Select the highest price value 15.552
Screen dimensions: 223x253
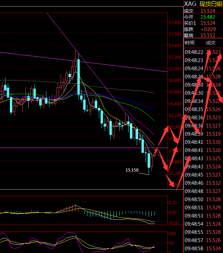click(208, 35)
